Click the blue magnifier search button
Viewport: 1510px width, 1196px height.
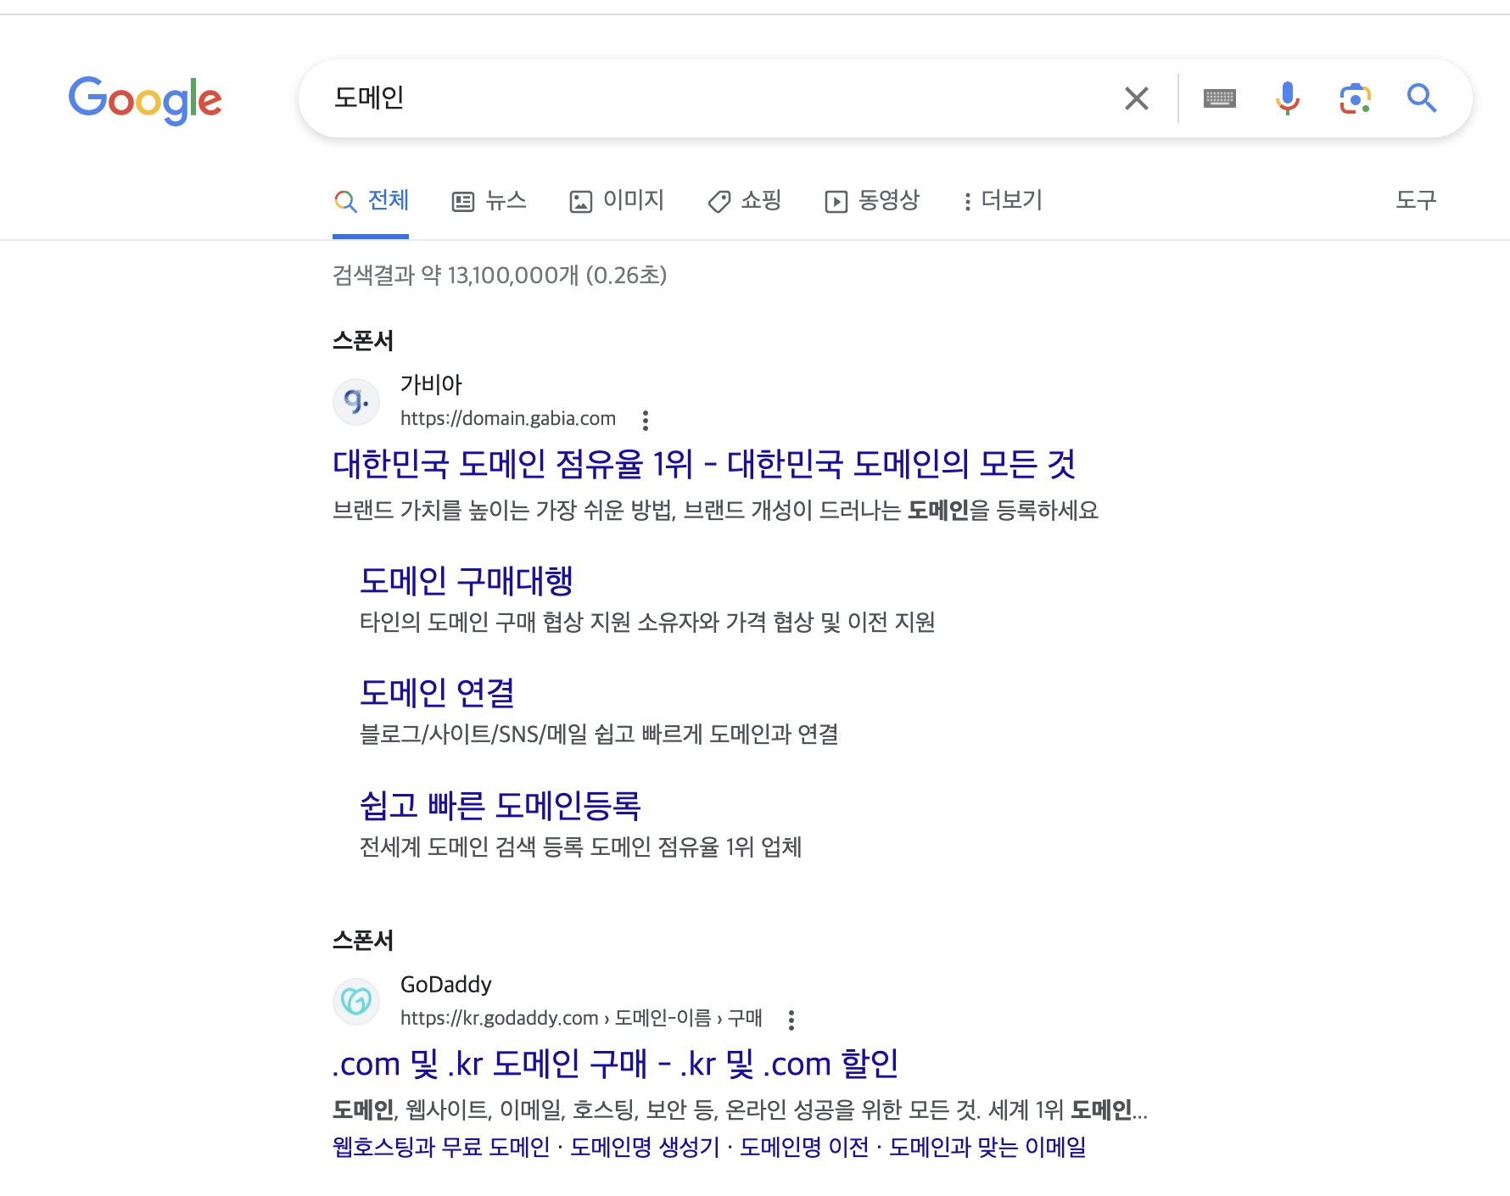point(1422,98)
